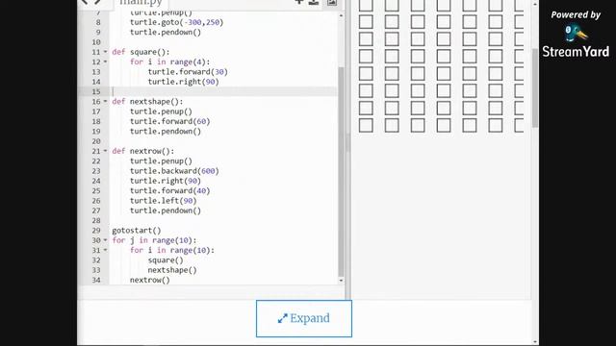Click the text turtle.forward(40)
The width and height of the screenshot is (616, 346).
170,190
